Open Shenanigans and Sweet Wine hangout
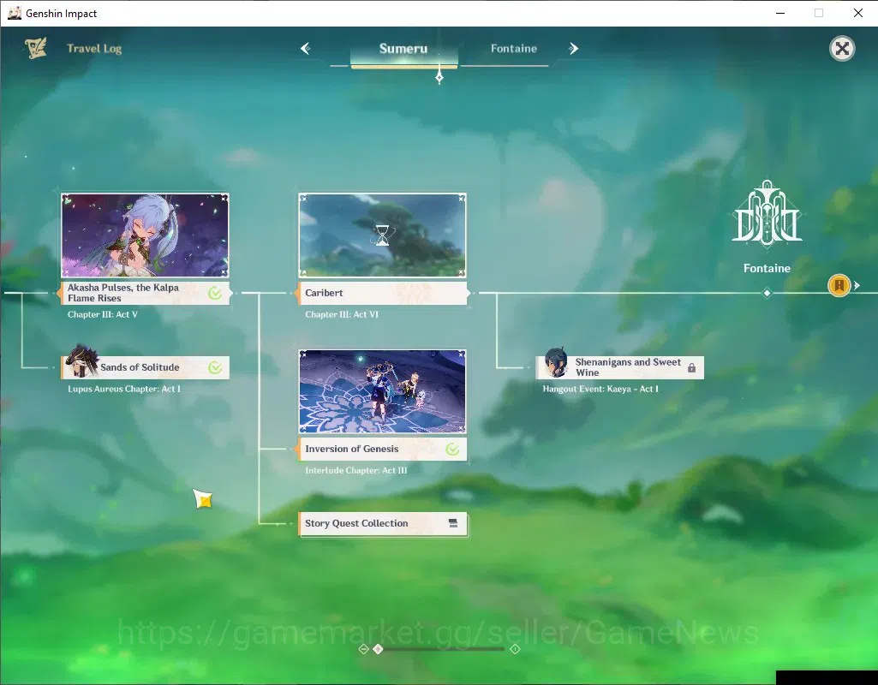 pos(620,367)
